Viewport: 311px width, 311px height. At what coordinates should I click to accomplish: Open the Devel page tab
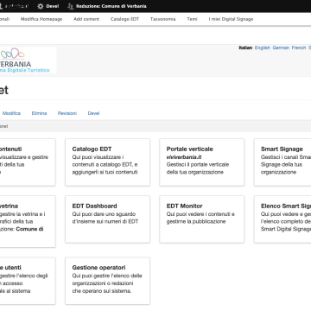click(x=93, y=113)
